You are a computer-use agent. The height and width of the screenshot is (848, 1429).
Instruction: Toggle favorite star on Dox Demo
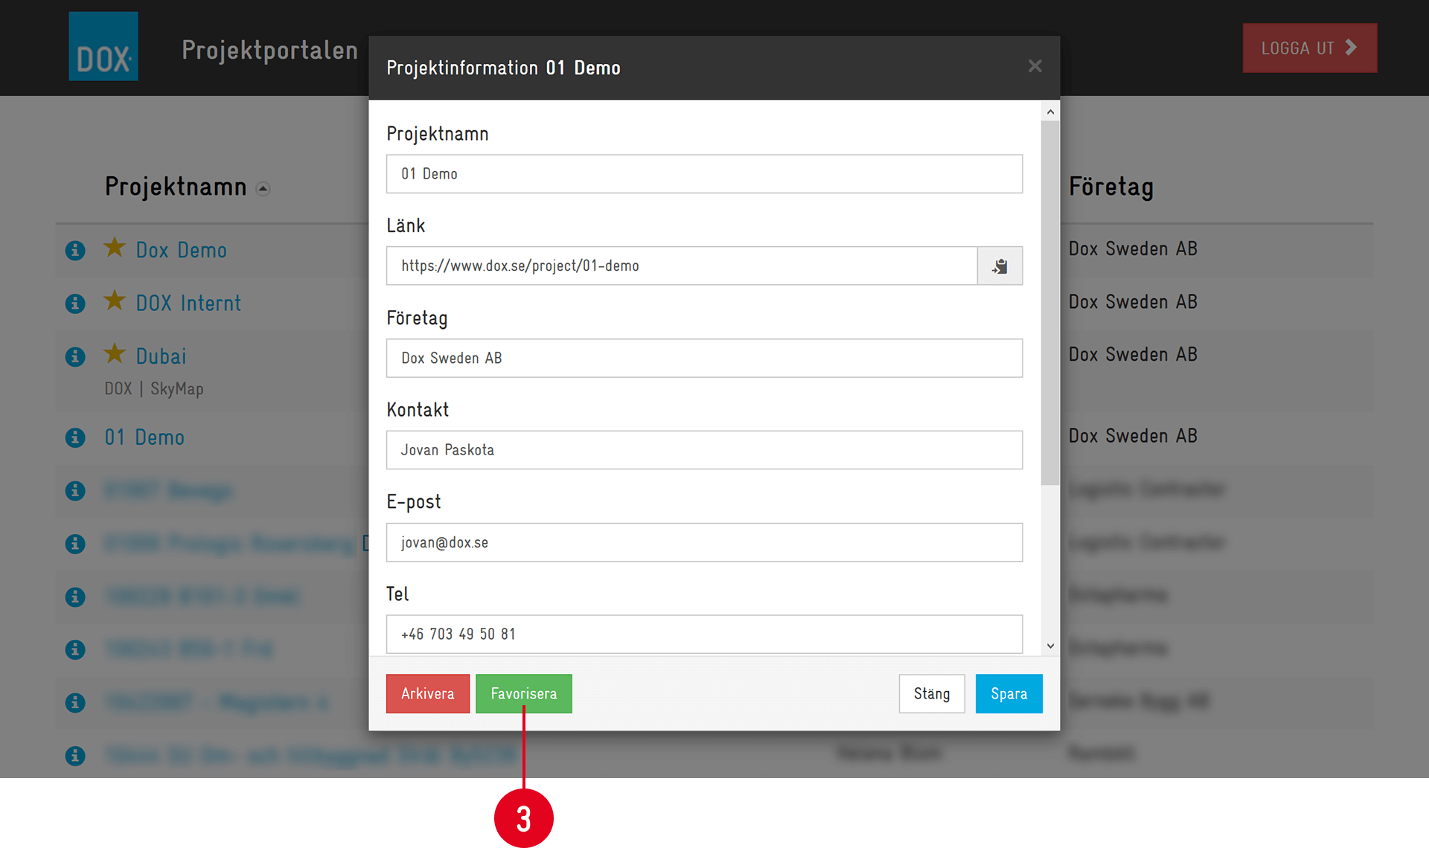click(115, 247)
